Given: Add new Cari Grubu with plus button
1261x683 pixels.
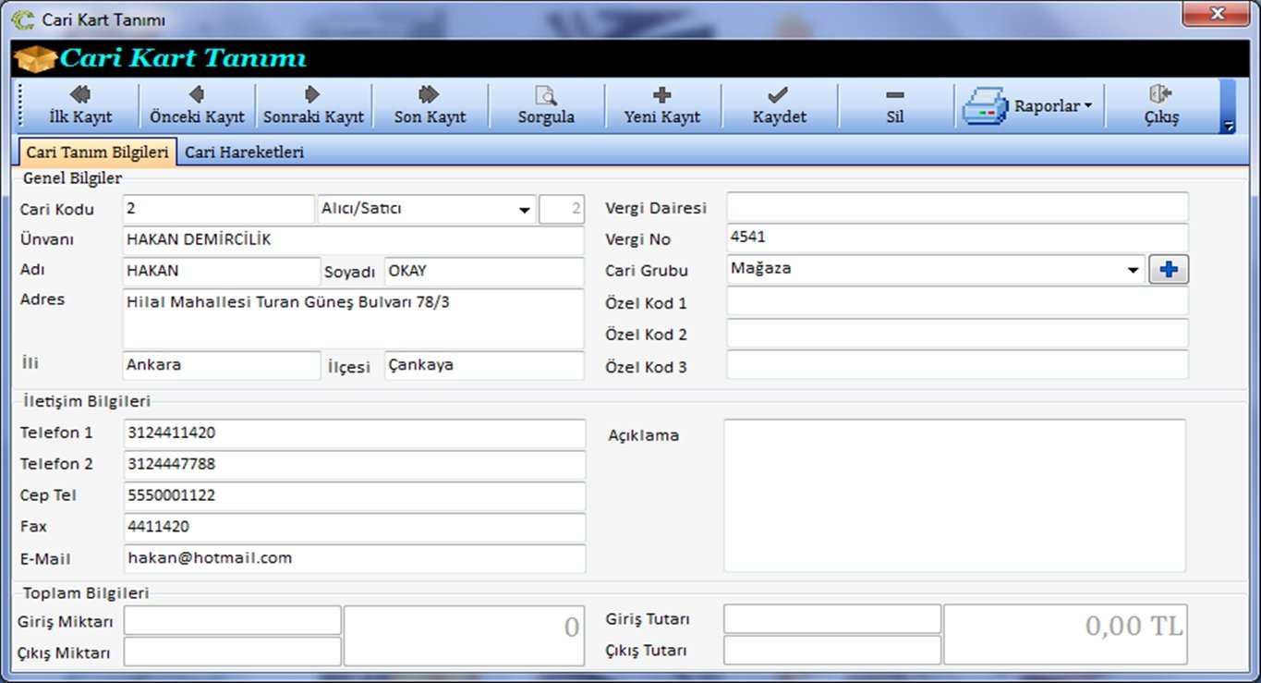Looking at the screenshot, I should 1169,270.
